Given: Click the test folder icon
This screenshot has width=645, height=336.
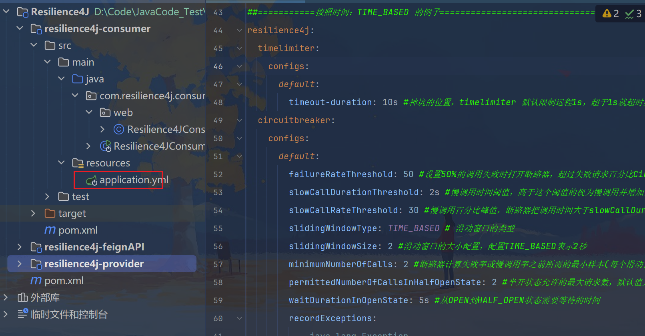Looking at the screenshot, I should tap(64, 196).
